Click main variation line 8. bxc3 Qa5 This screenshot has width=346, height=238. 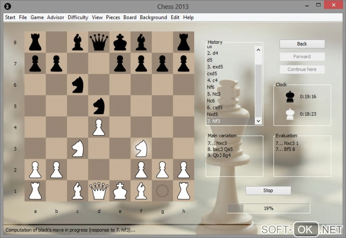(x=220, y=149)
